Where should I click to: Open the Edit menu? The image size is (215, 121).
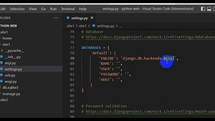coord(3,9)
